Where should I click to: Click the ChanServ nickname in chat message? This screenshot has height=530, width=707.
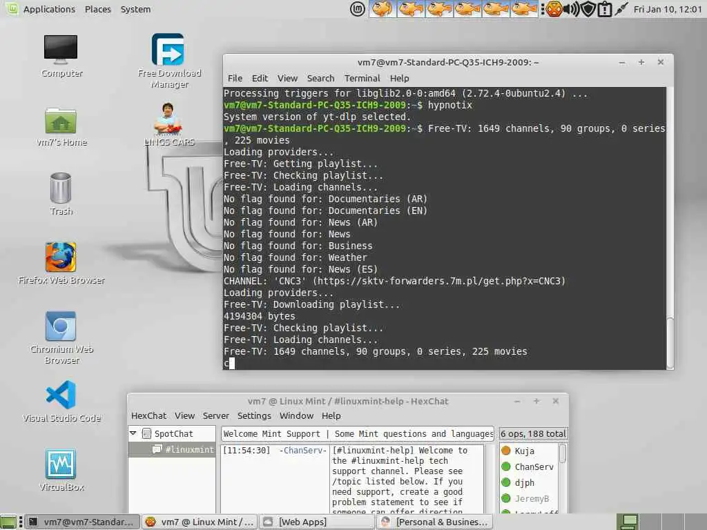click(303, 450)
